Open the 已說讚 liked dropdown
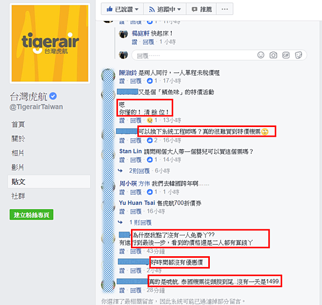Screen dimensions: 322x305 coord(122,9)
